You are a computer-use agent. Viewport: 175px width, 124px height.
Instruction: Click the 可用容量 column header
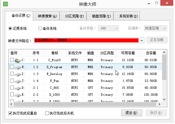(x=128, y=53)
